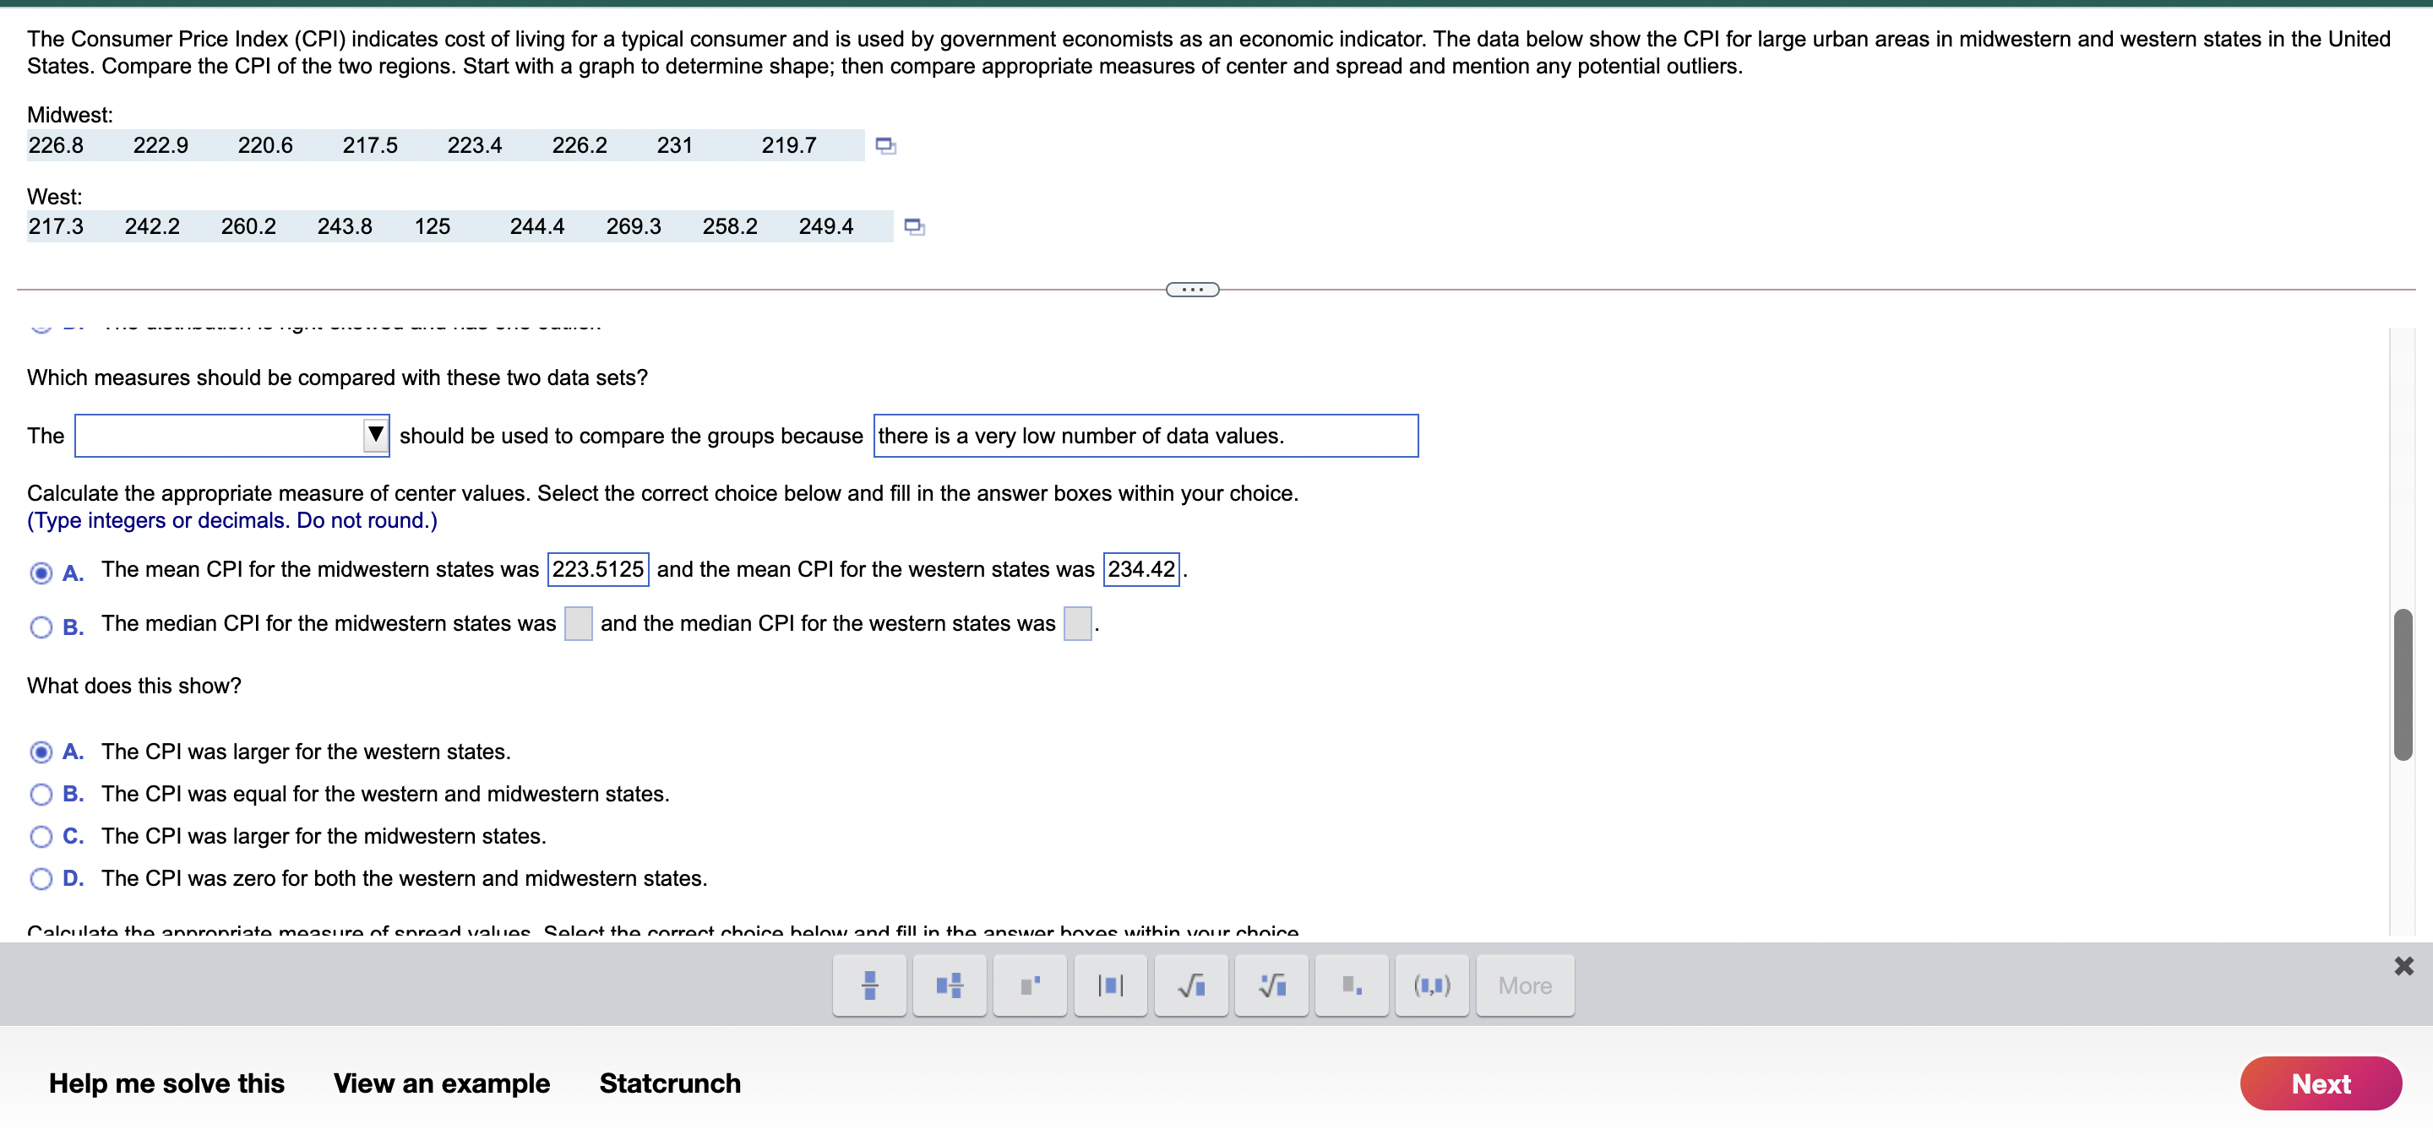
Task: Select the subscript icon in the palette
Action: 1352,985
